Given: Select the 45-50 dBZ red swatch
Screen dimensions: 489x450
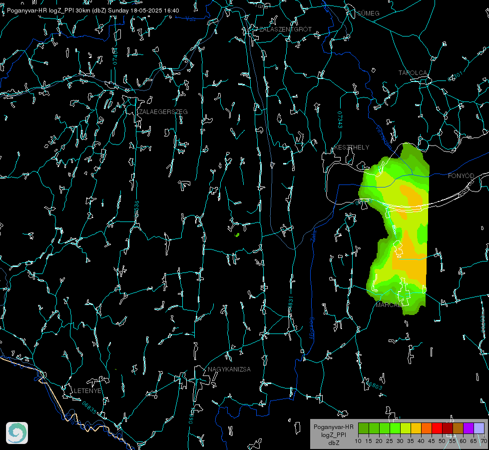Looking at the screenshot, I should tap(437, 428).
